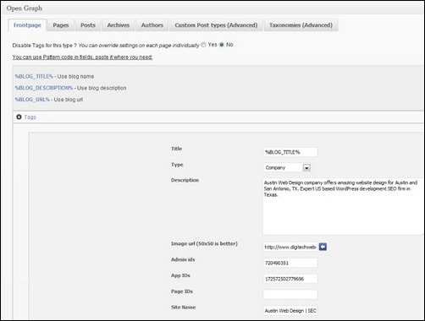Click the Title input field

click(290, 152)
